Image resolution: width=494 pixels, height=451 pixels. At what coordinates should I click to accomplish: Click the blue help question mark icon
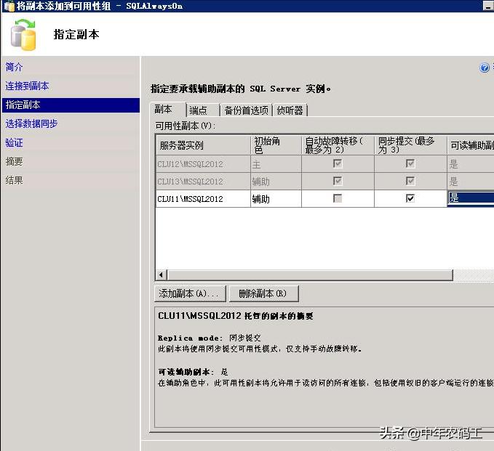pos(485,68)
